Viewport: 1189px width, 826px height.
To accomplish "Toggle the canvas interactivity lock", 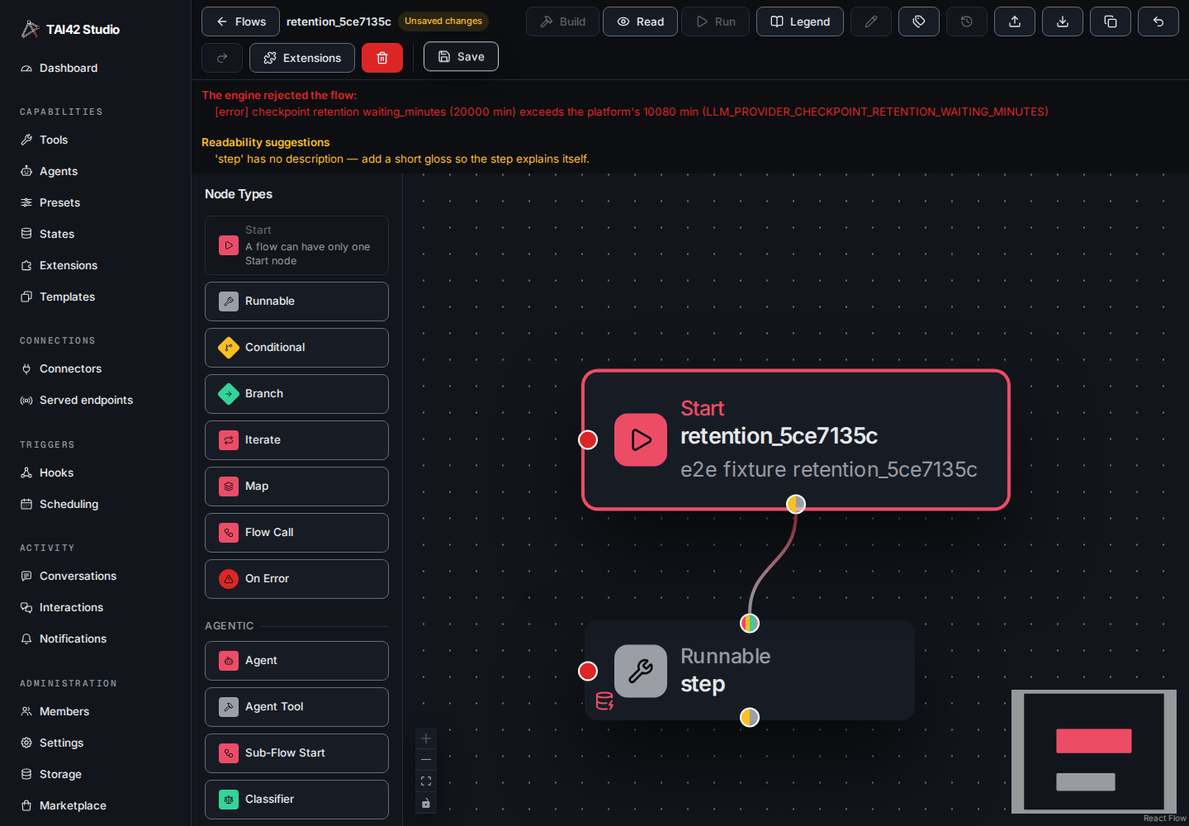I will coord(426,803).
